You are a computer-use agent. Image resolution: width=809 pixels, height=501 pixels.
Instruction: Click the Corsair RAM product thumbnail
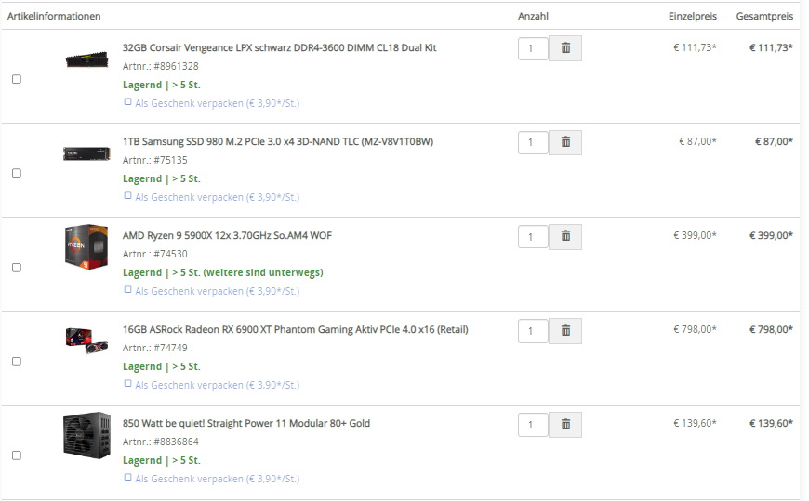coord(86,59)
